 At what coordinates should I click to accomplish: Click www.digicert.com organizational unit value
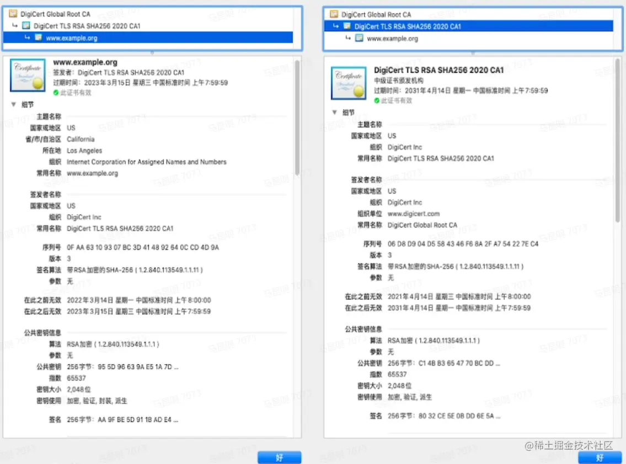(x=414, y=214)
